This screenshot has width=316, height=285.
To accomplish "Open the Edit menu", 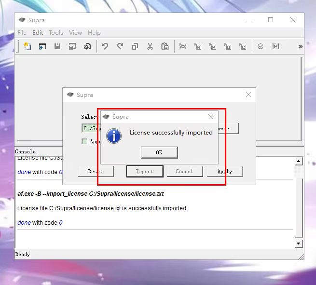I will coord(38,33).
